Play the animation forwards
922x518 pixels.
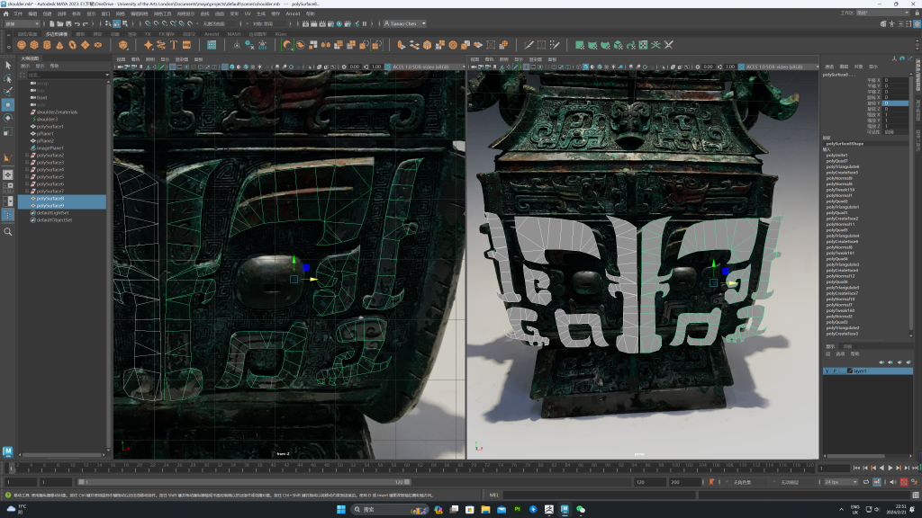890,468
